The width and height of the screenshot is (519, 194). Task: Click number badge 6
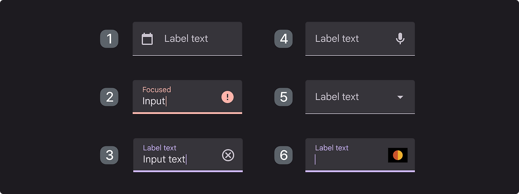[283, 155]
